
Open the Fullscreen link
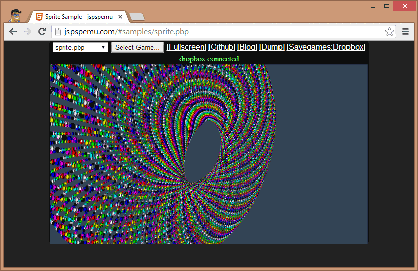(x=186, y=47)
